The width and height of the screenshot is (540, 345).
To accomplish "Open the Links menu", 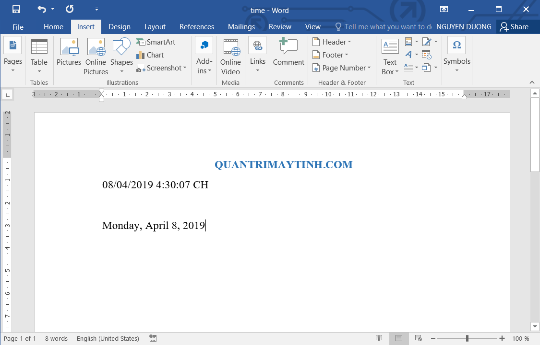I will click(258, 56).
